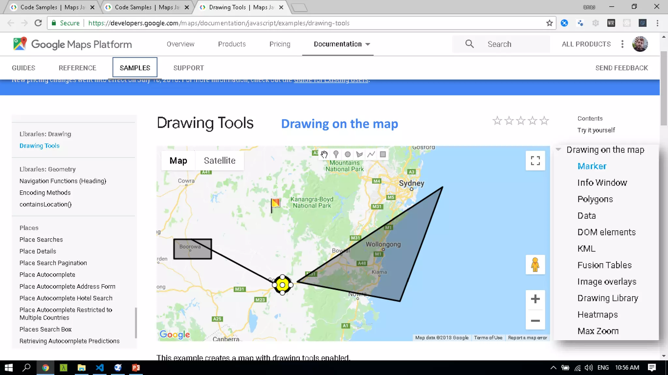Click the flag marker on the map

pyautogui.click(x=275, y=205)
